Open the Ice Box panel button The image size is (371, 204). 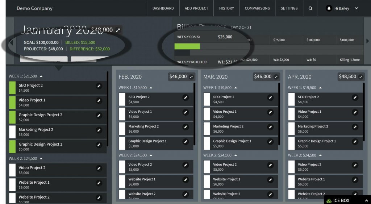click(347, 200)
